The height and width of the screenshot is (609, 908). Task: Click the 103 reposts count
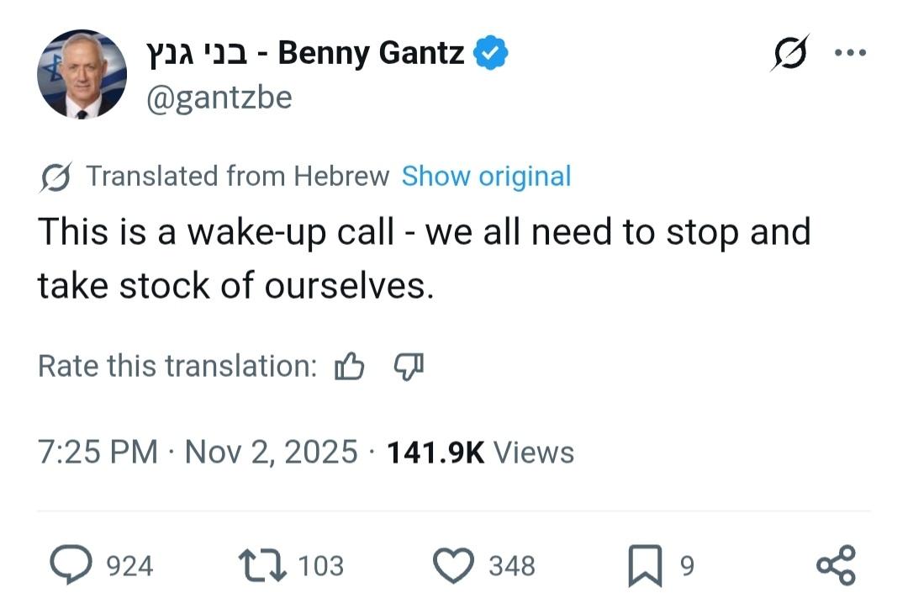321,565
